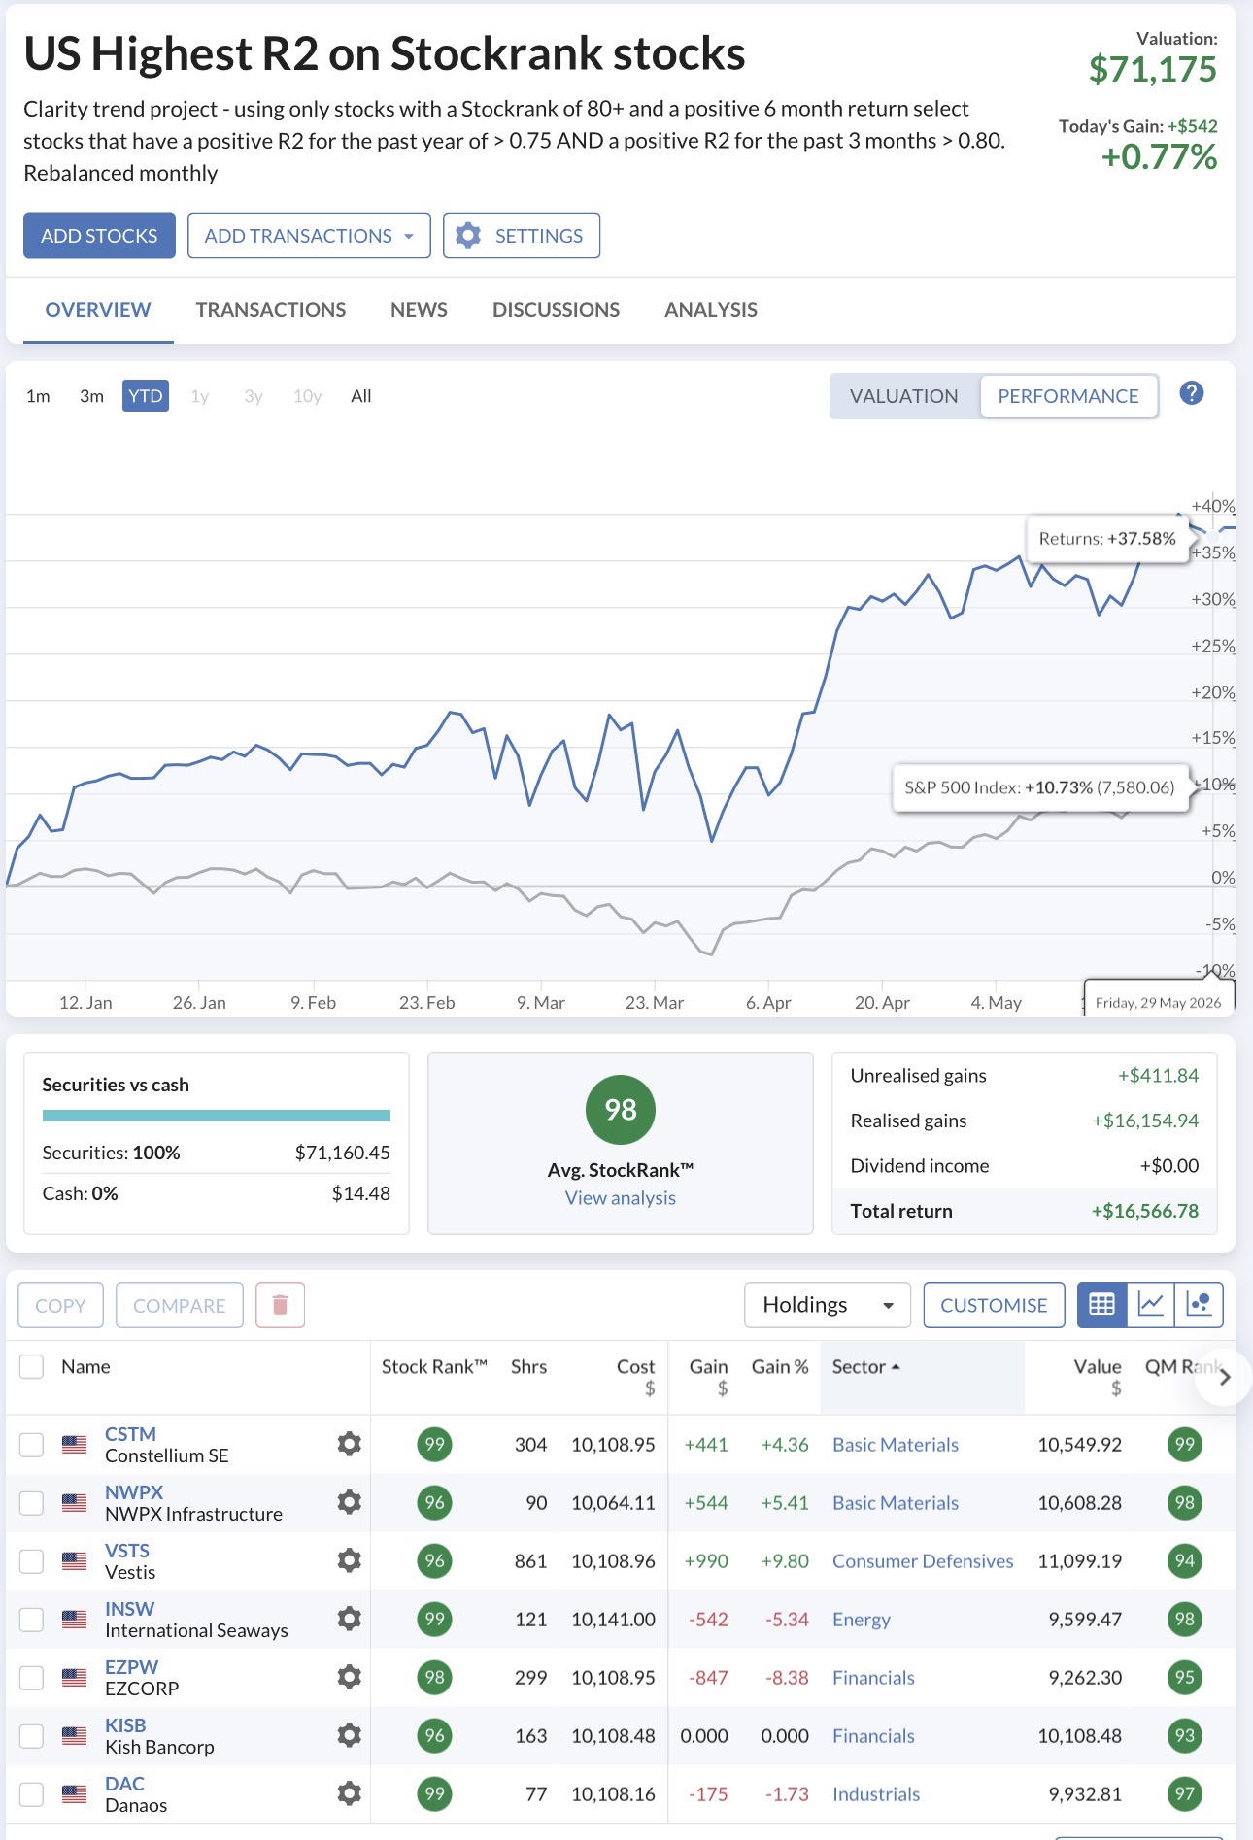Image resolution: width=1253 pixels, height=1840 pixels.
Task: Open the gear menu for DAC Danaos
Action: tap(349, 1793)
